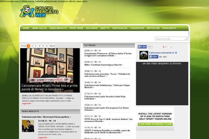Screen dimensions: 209x139
Task: Click the dark video player area
Action: pyautogui.click(x=162, y=83)
